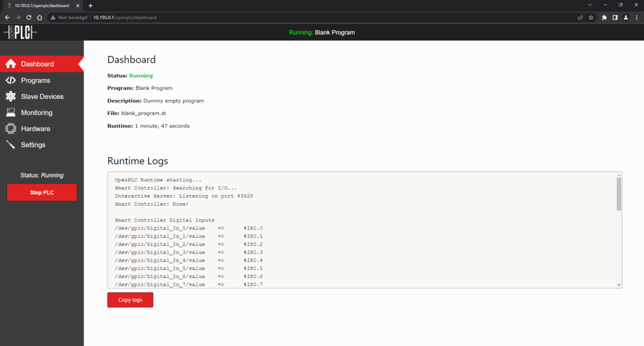Expand the tab search chevron

[x=590, y=5]
